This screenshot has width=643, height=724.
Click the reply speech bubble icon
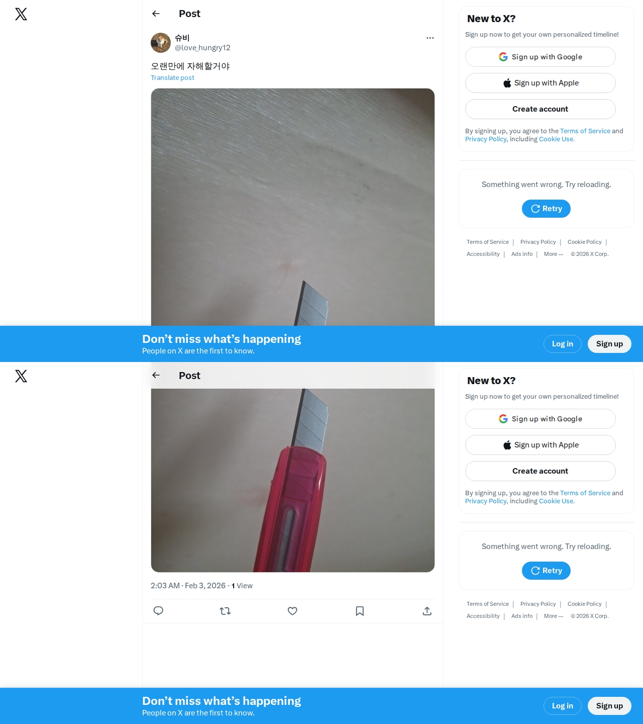pos(158,611)
